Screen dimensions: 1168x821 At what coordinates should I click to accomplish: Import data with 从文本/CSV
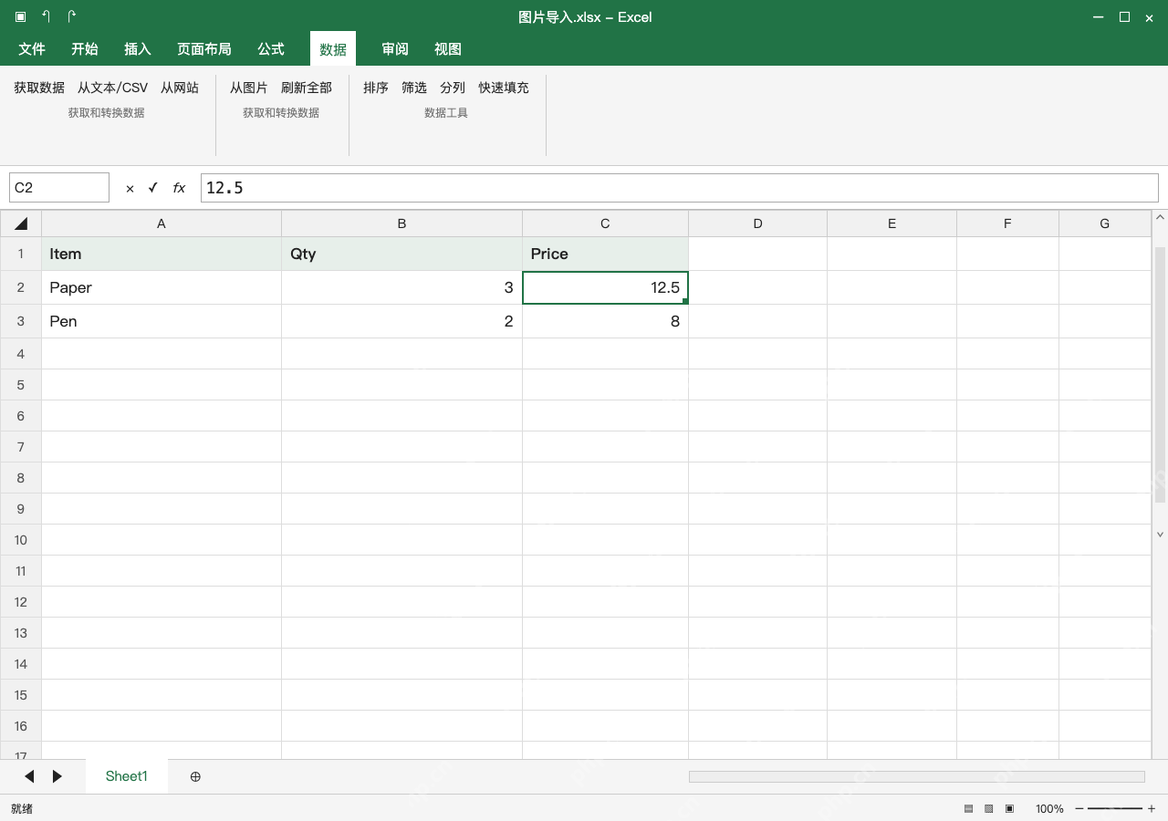click(112, 88)
